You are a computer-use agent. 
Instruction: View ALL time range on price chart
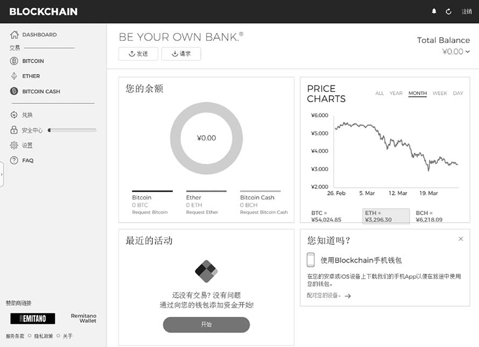pyautogui.click(x=379, y=93)
